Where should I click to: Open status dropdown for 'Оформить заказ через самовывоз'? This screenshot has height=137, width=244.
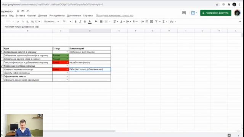[67, 80]
